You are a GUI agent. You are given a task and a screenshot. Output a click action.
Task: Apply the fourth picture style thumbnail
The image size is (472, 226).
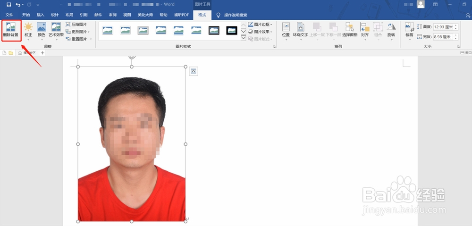(161, 30)
